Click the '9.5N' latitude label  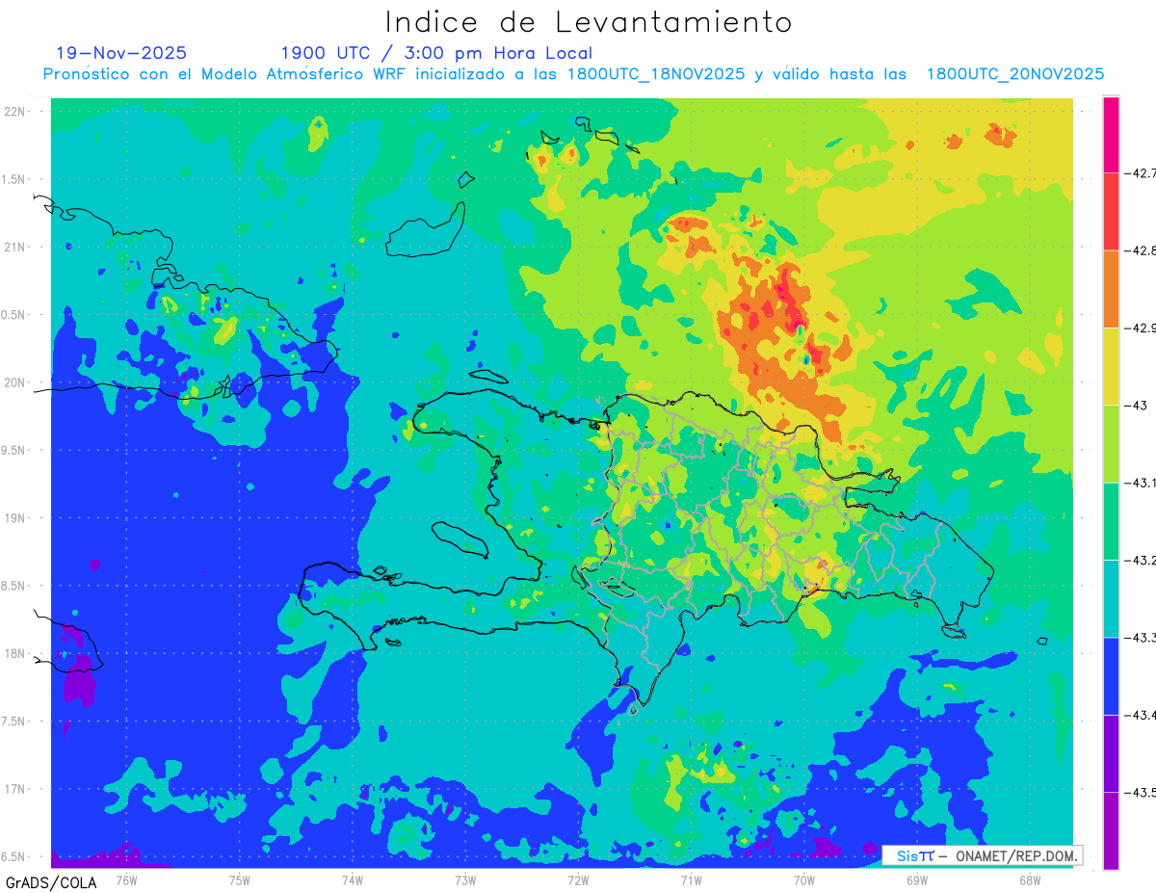[14, 450]
